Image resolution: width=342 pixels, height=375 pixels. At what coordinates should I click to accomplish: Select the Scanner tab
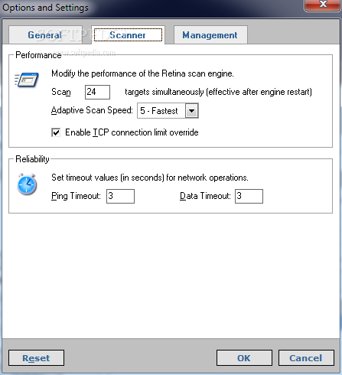pos(128,35)
